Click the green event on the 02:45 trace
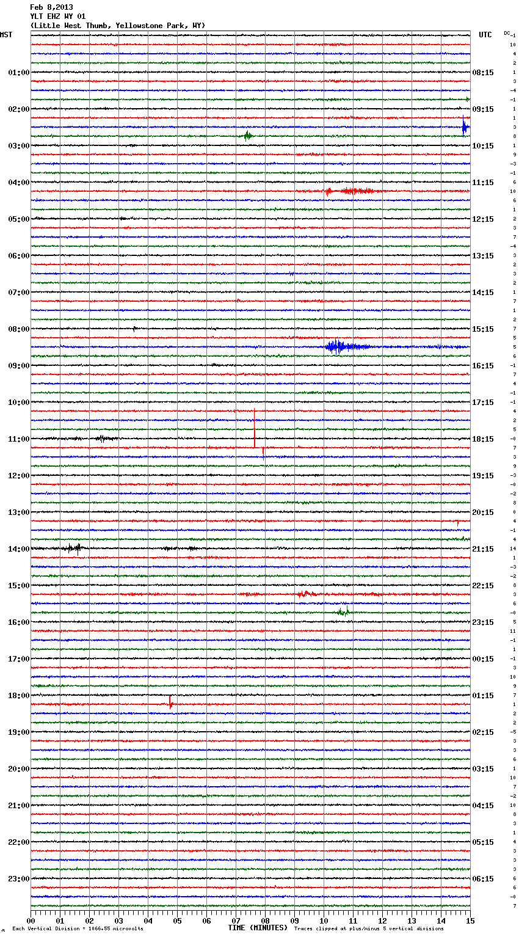 click(247, 136)
